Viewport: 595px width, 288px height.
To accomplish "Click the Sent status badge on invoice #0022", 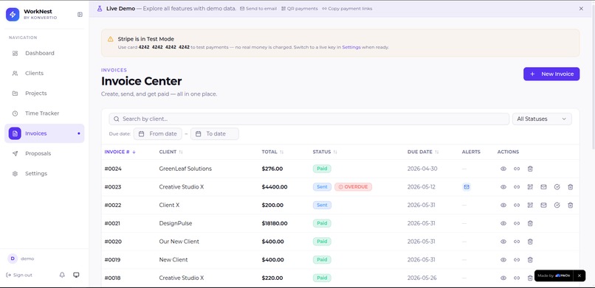I will pyautogui.click(x=322, y=205).
